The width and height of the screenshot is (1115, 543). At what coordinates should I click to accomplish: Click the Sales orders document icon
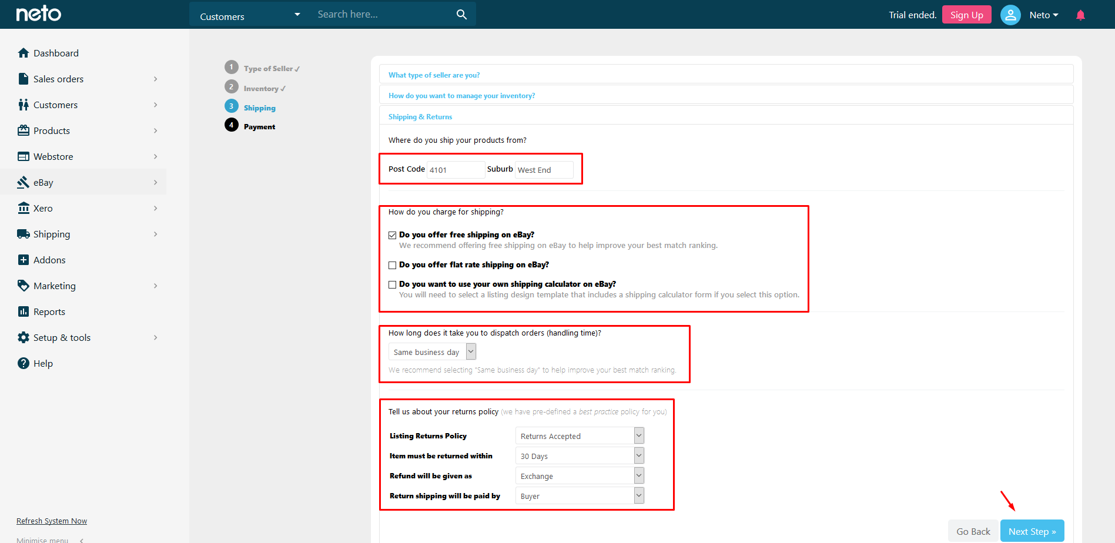24,79
